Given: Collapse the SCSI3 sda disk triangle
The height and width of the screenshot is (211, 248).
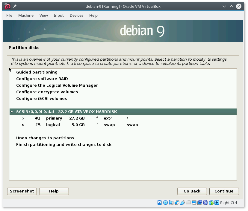Looking at the screenshot, I should pos(12,112).
